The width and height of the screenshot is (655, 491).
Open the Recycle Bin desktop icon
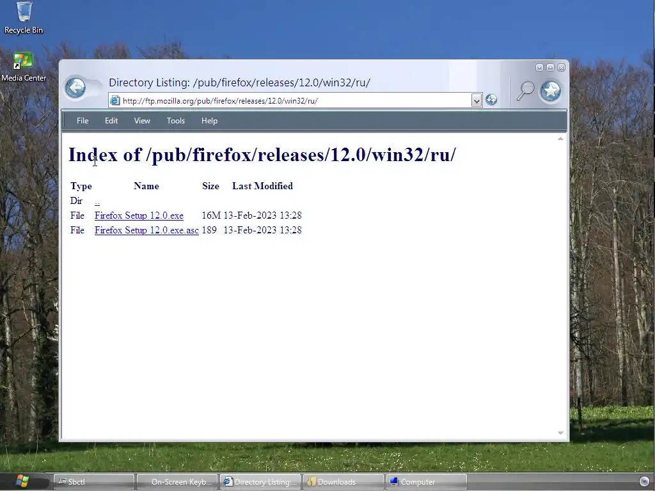coord(24,17)
